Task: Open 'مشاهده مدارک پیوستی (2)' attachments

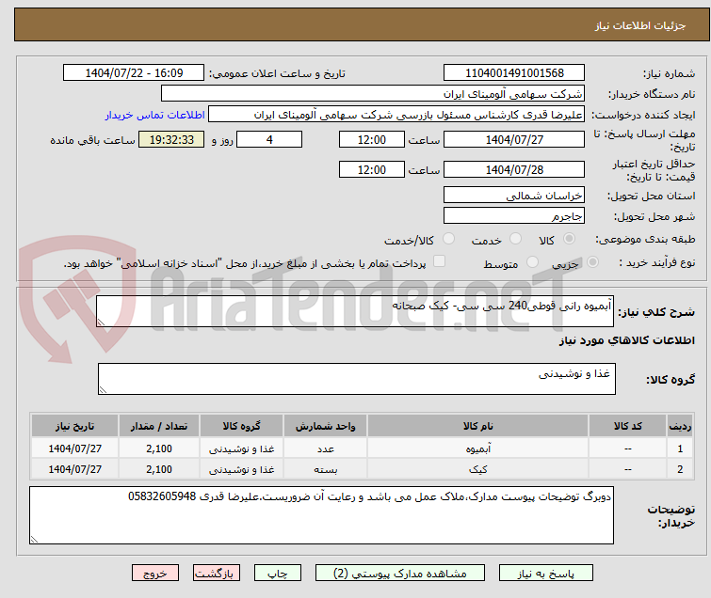Action: (399, 573)
